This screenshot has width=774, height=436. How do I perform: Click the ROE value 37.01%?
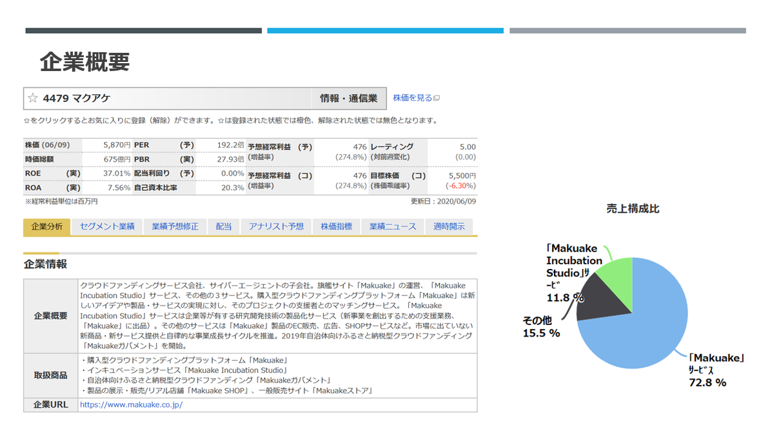[x=116, y=174]
